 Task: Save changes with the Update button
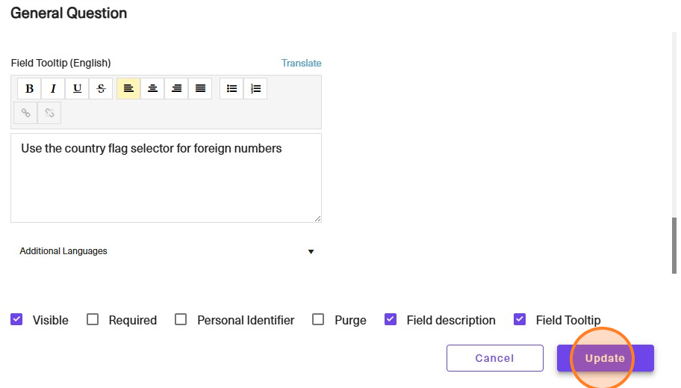pyautogui.click(x=606, y=358)
